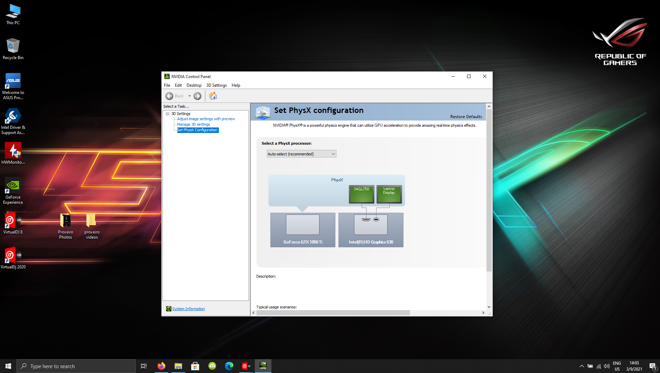Select VirtualDj 2020 desktop icon
Image resolution: width=660 pixels, height=373 pixels.
click(13, 258)
